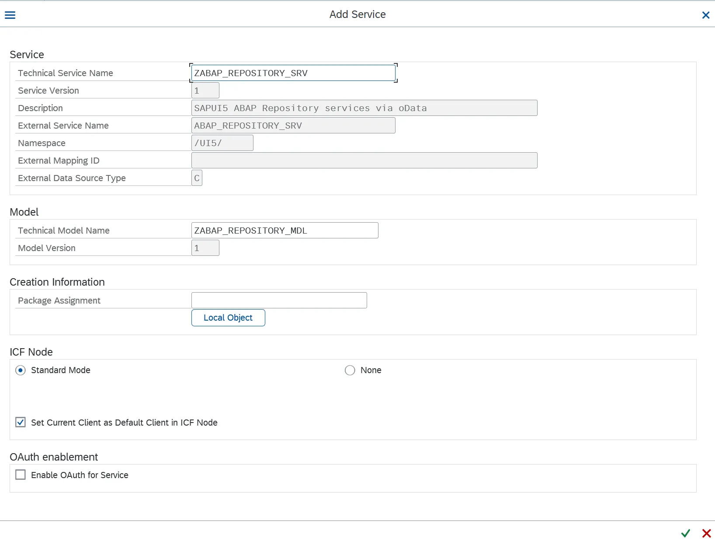The width and height of the screenshot is (715, 545).
Task: Click the Service Version field
Action: tap(205, 91)
